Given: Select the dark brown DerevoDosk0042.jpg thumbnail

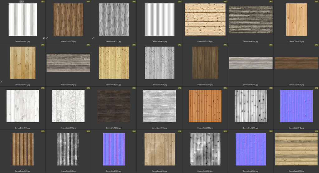Looking at the screenshot, I should (114, 106).
